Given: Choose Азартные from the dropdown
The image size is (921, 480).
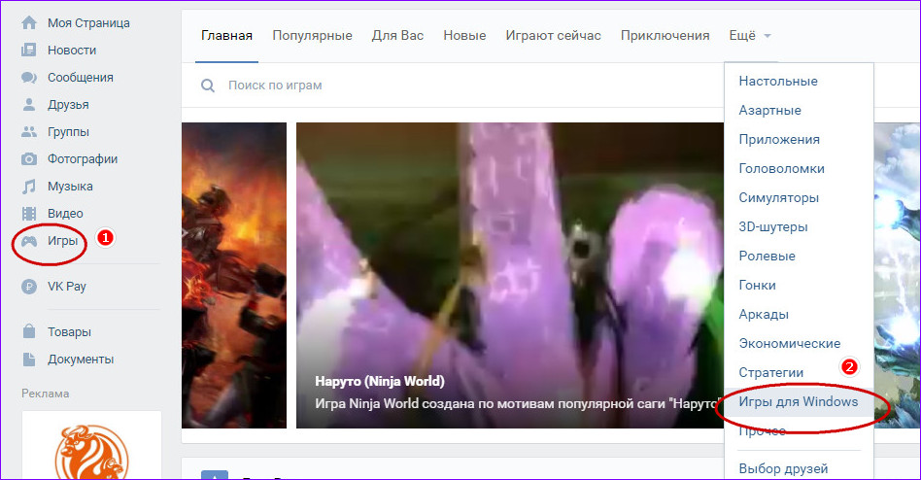Looking at the screenshot, I should [770, 111].
